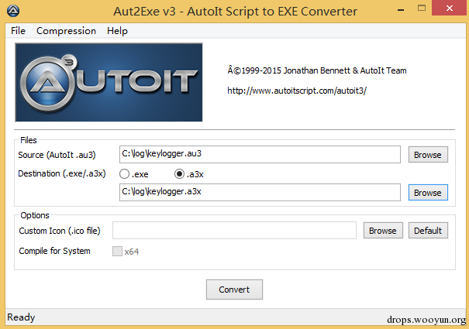Minimize the Aut2Exe window
469x329 pixels.
pyautogui.click(x=401, y=9)
